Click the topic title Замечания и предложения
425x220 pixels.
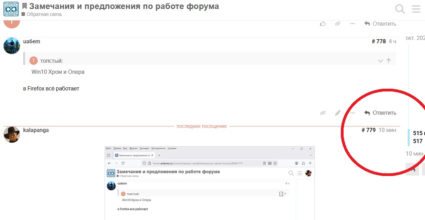click(x=124, y=6)
